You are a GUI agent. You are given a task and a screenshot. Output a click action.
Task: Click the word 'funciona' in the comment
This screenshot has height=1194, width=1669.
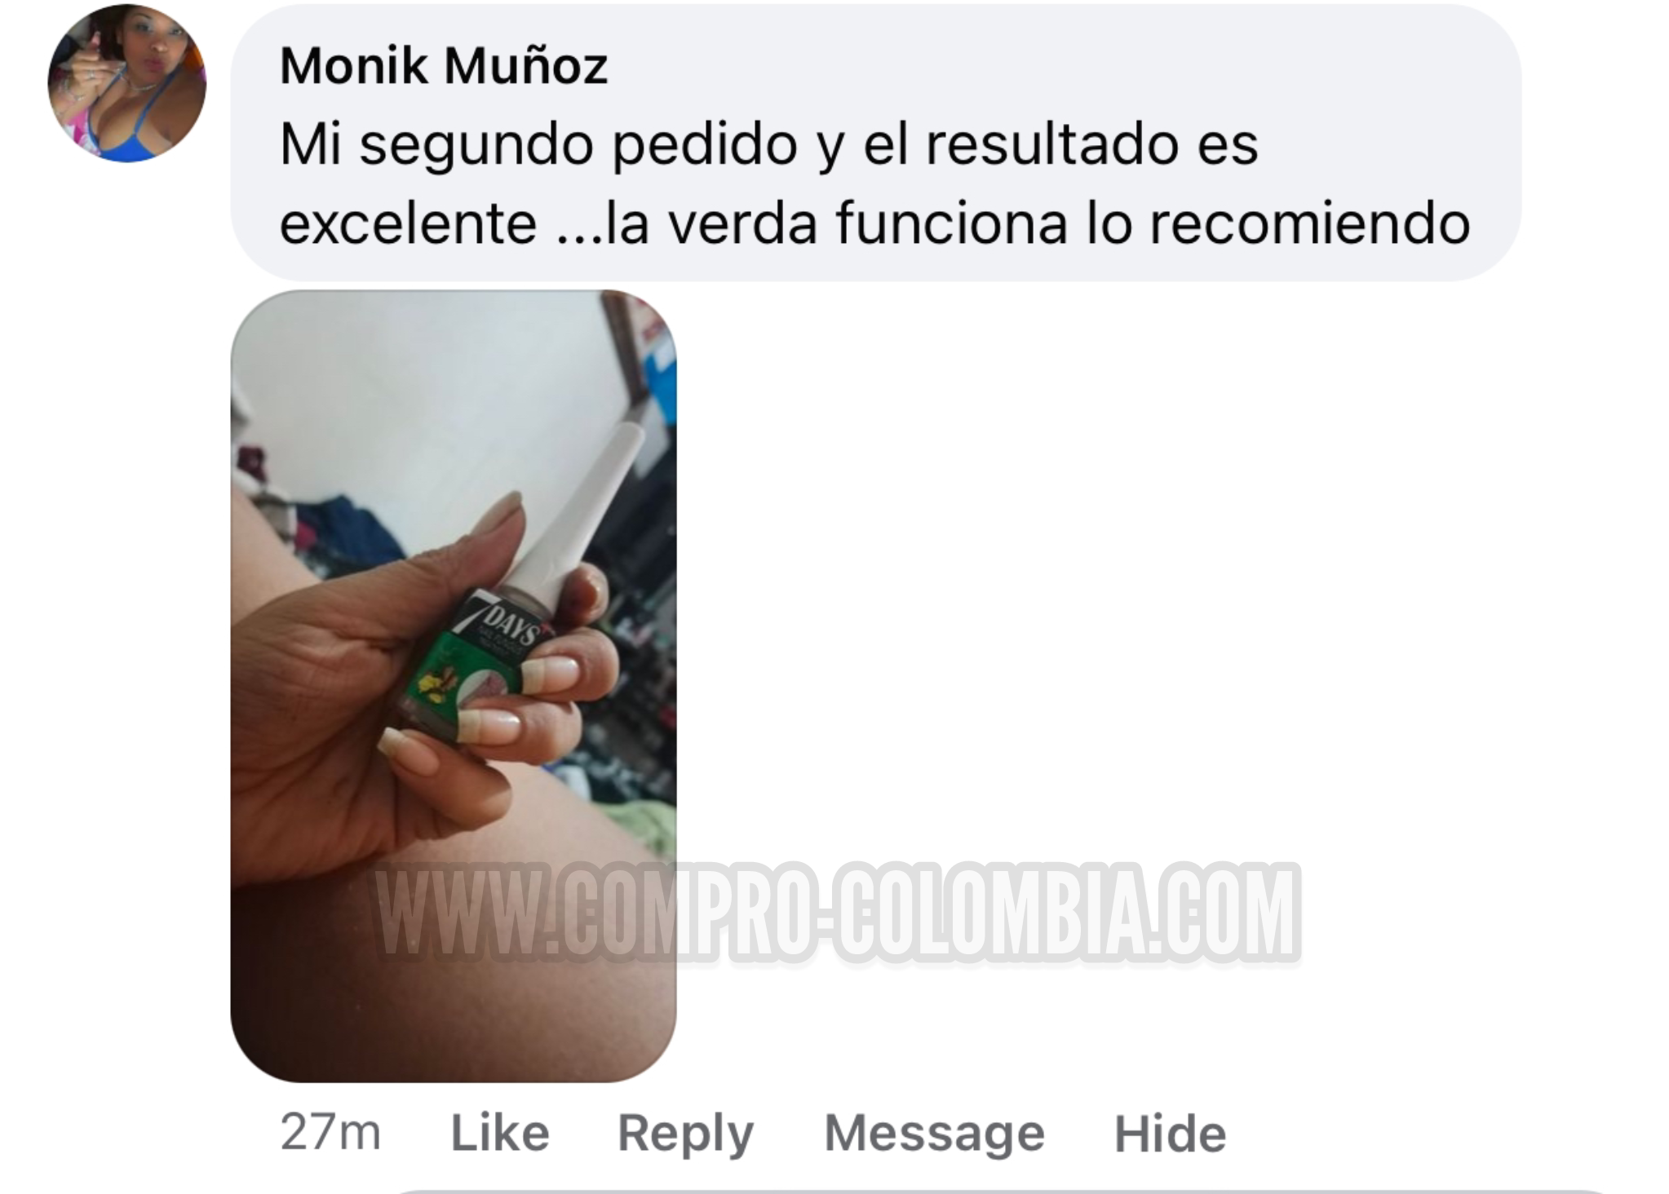(951, 223)
